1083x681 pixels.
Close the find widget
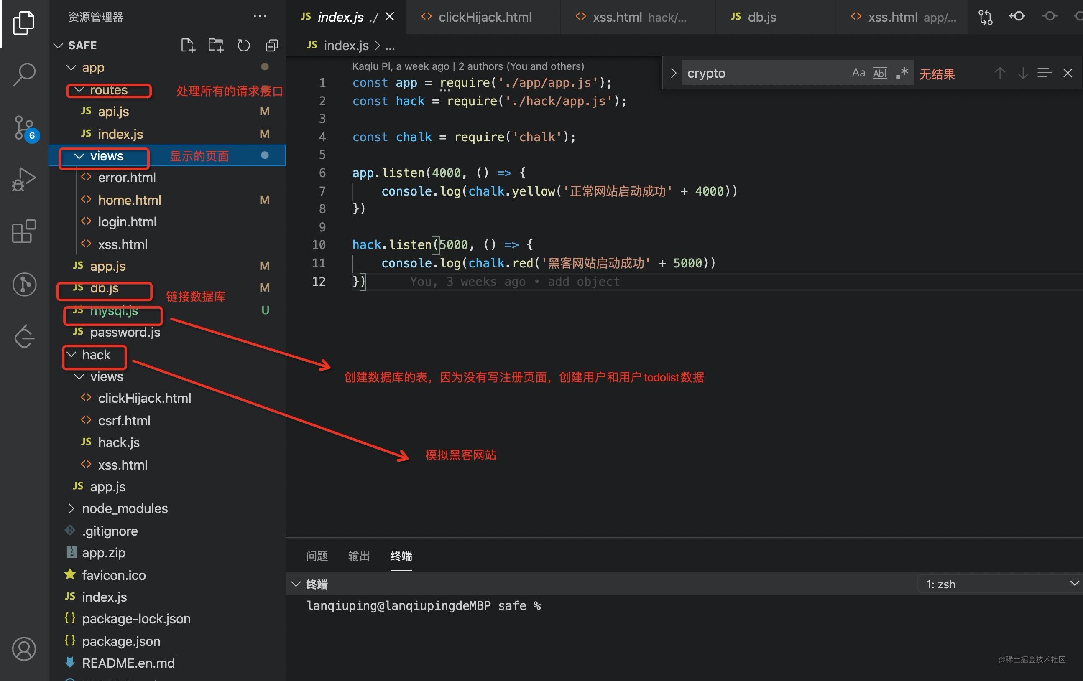coord(1068,73)
